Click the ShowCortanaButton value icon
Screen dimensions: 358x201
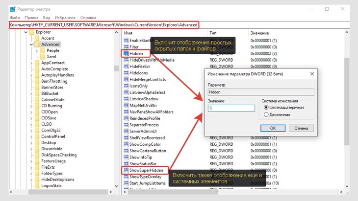126,151
